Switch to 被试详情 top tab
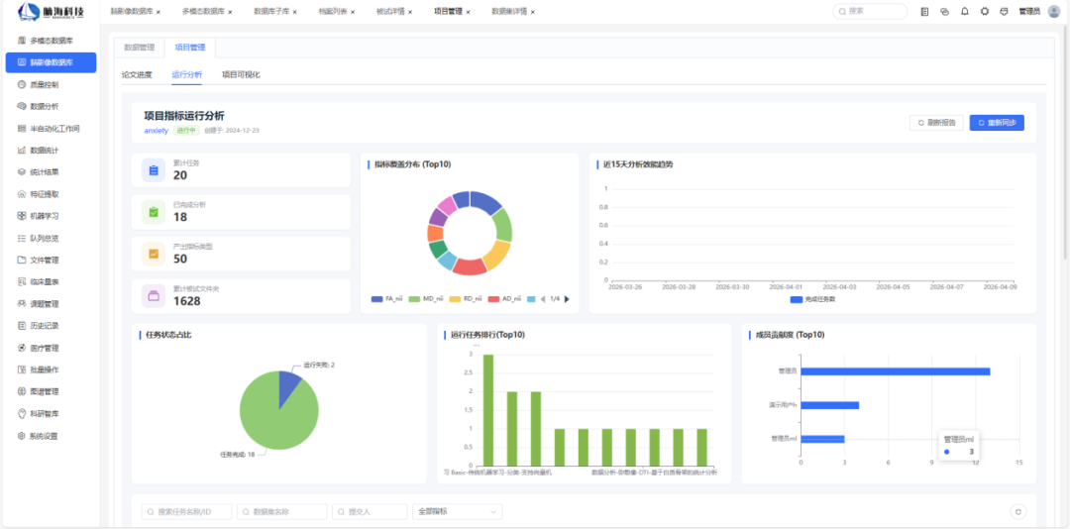The height and width of the screenshot is (529, 1070). point(390,12)
